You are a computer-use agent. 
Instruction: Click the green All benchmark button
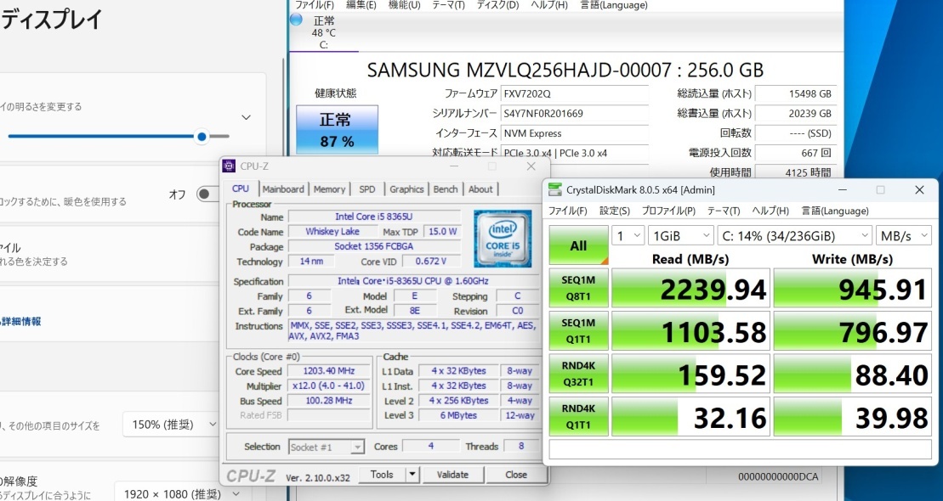tap(578, 245)
